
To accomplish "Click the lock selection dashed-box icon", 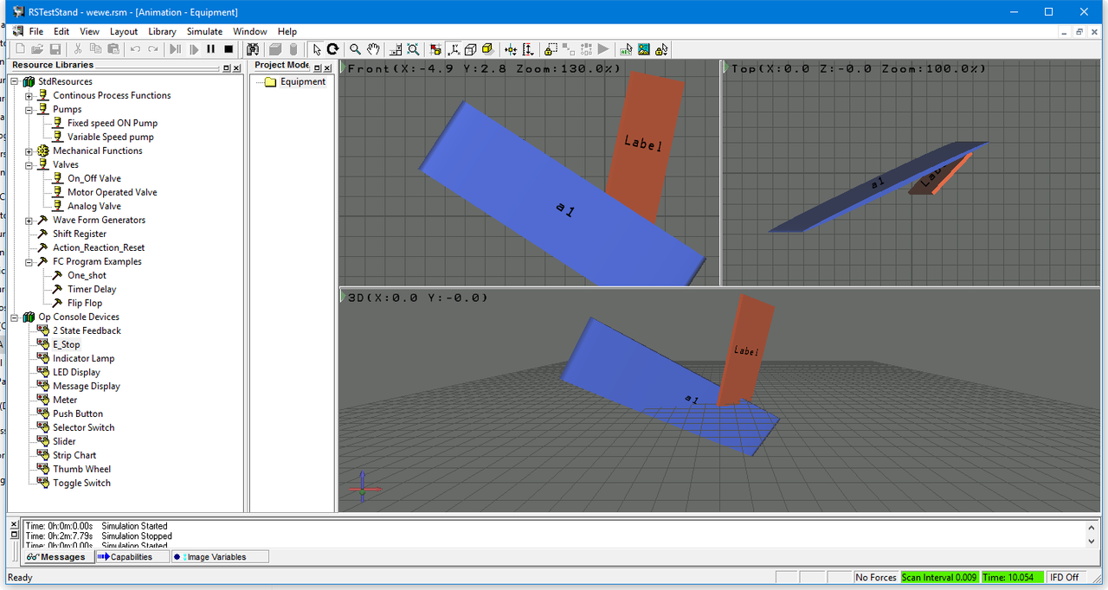I will [x=551, y=49].
